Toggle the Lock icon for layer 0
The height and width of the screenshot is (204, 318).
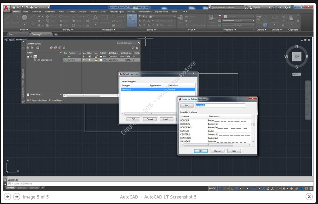pos(96,57)
